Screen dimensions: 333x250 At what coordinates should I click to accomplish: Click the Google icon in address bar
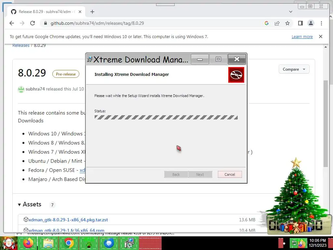coord(267,23)
